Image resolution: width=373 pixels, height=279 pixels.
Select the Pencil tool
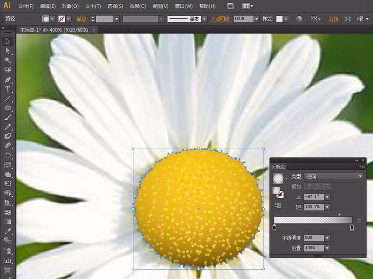pyautogui.click(x=7, y=126)
